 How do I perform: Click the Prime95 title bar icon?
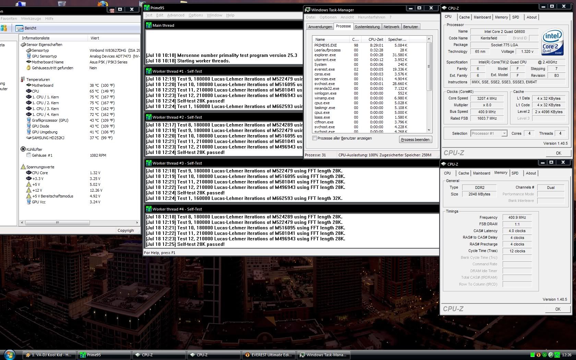pos(147,8)
